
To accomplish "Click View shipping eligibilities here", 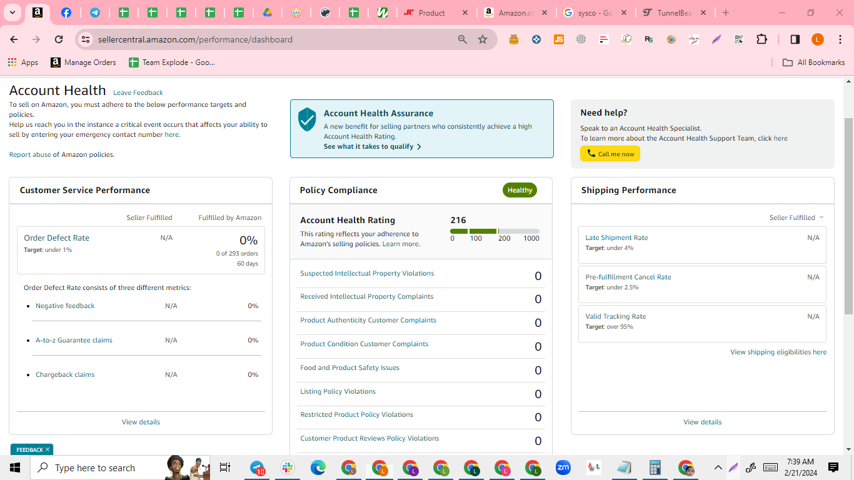I will pos(778,352).
